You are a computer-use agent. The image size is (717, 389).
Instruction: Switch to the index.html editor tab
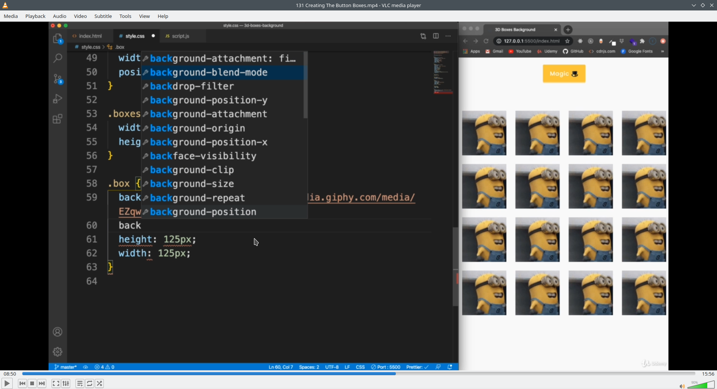pos(90,36)
